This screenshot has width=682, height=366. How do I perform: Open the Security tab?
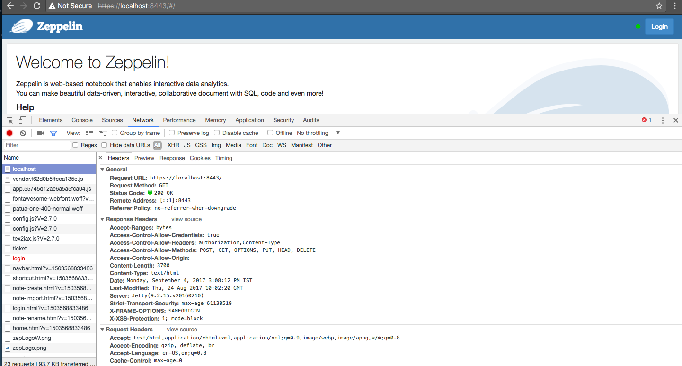pos(283,120)
